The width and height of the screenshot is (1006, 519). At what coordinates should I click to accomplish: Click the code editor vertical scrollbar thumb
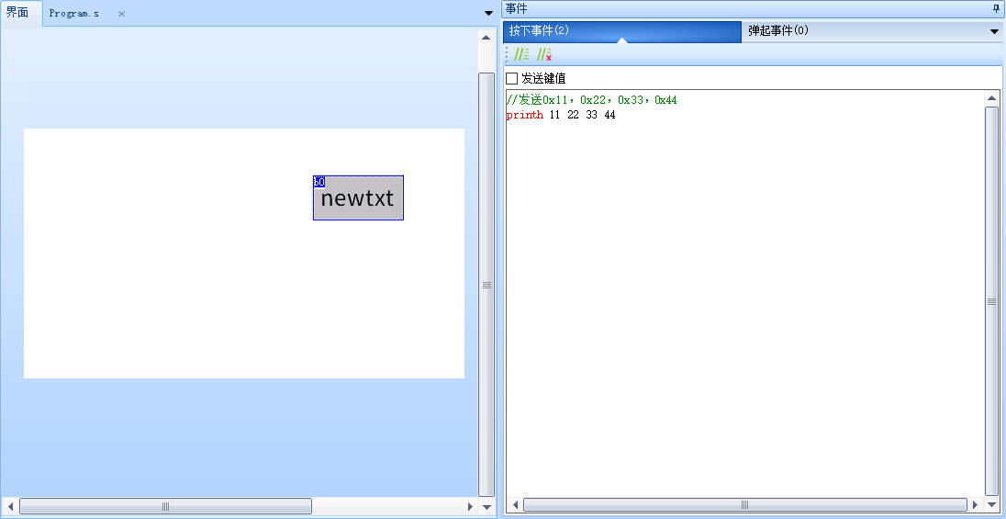tap(991, 300)
